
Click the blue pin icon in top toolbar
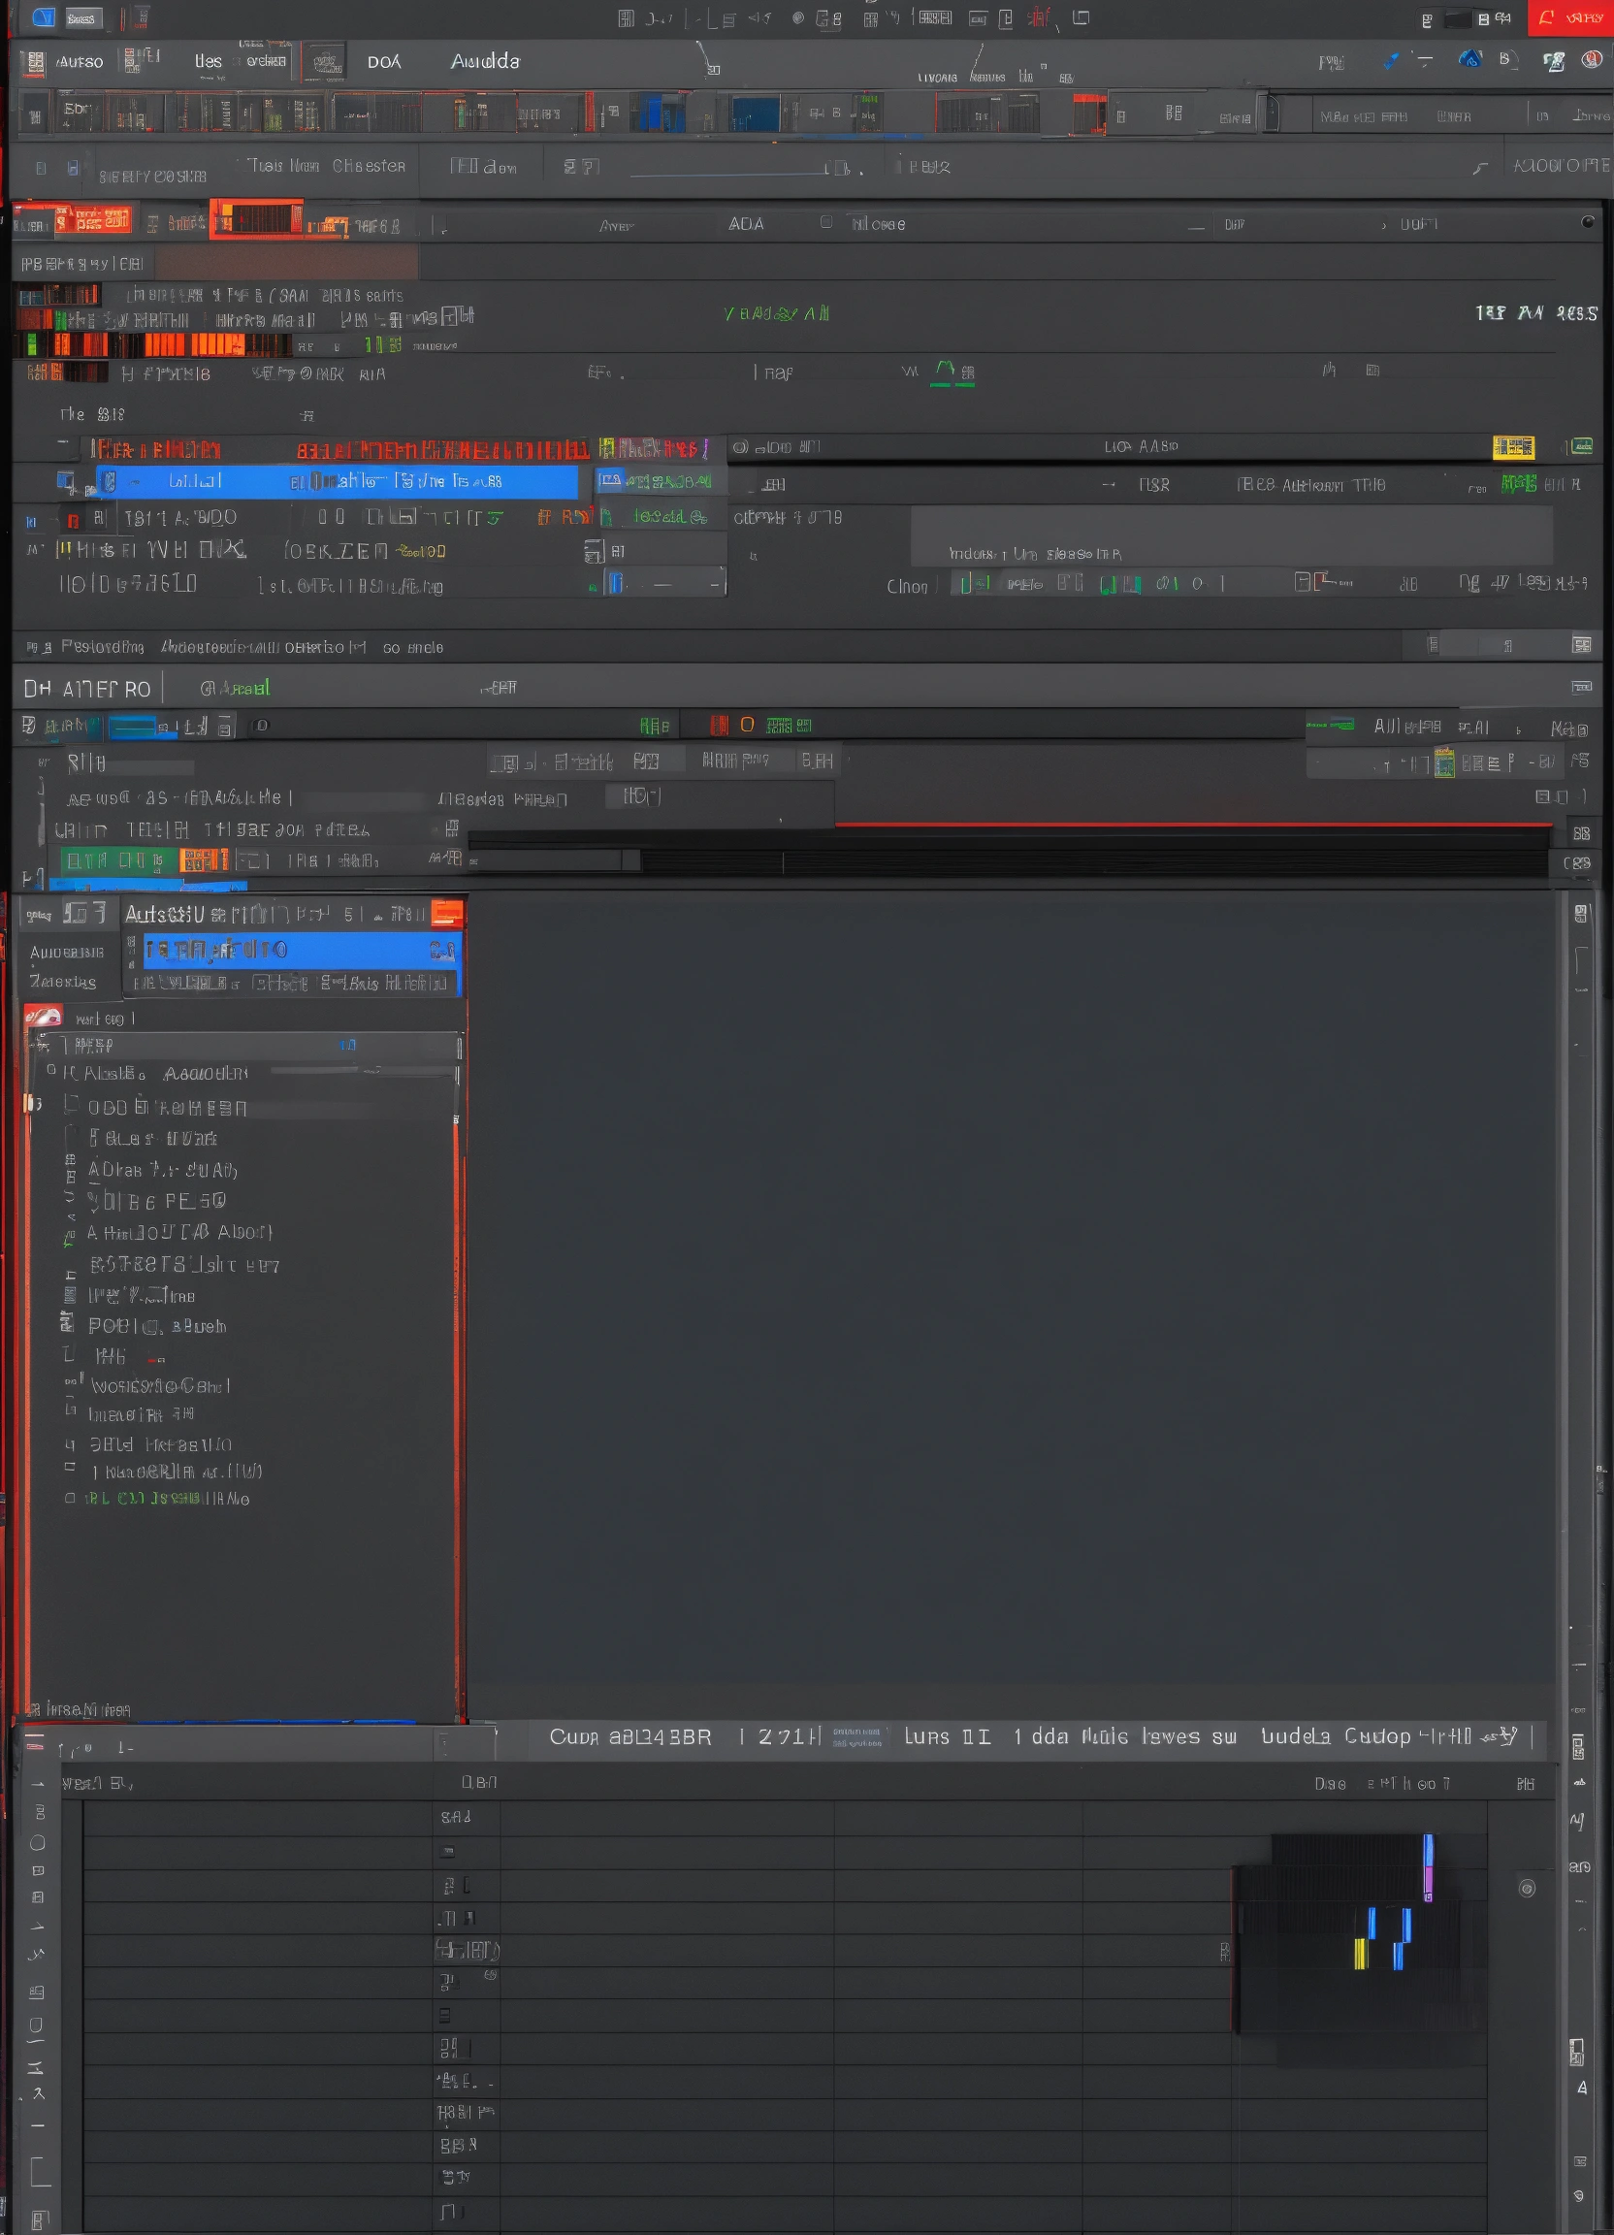[1390, 61]
